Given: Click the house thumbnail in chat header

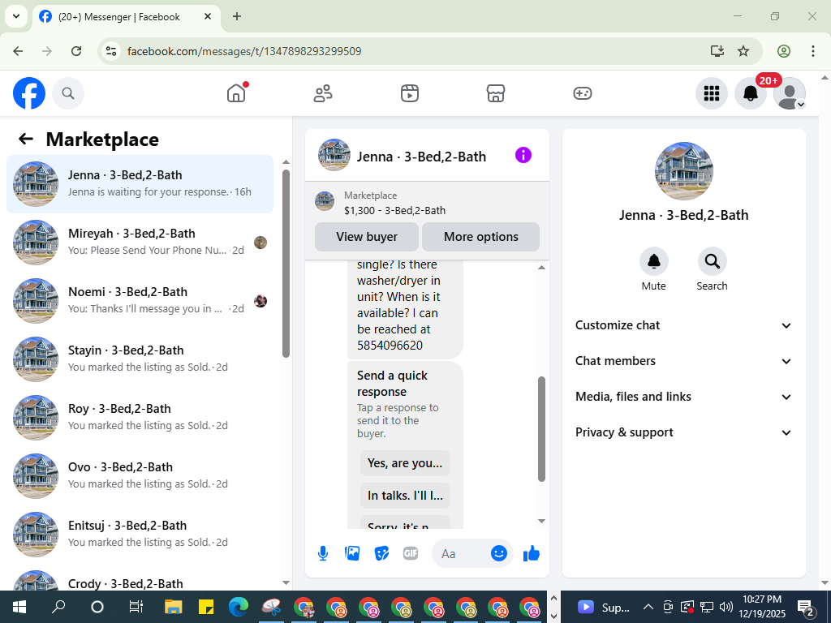Looking at the screenshot, I should point(334,155).
